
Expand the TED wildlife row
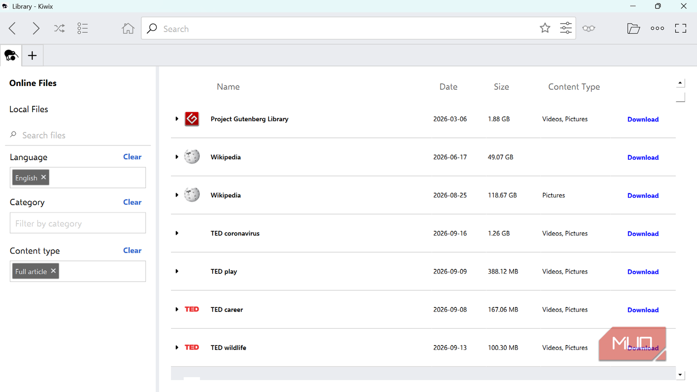(x=177, y=348)
